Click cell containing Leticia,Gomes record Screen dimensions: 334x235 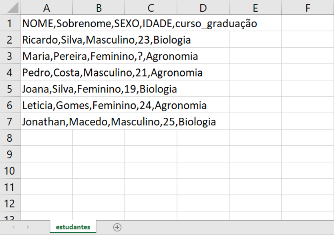point(46,105)
